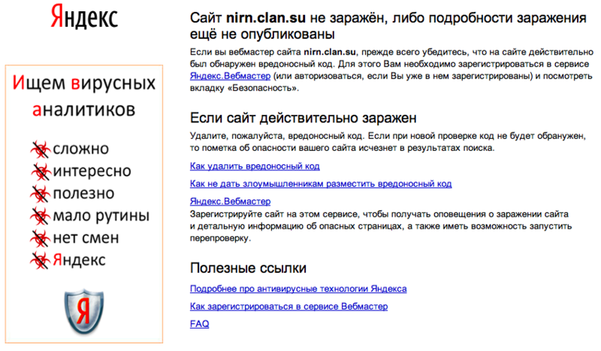Viewport: 601px width, 351px height.
Task: Click paragraph starting Удалите, пожалуйста, вредоносный код
Action: (388, 142)
